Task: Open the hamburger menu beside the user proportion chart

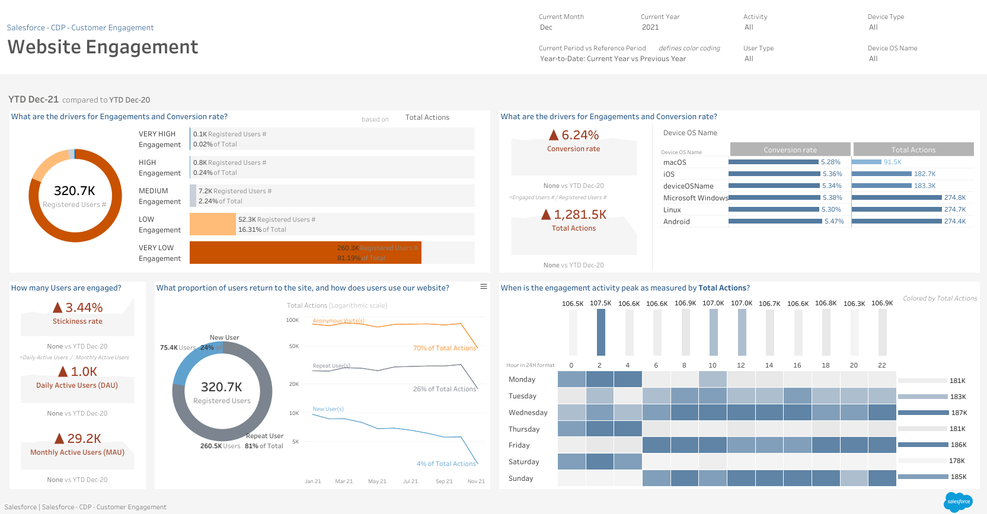Action: pyautogui.click(x=484, y=286)
